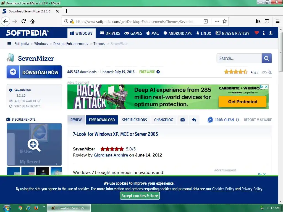Open comments tab speech bubble icon

(194, 120)
